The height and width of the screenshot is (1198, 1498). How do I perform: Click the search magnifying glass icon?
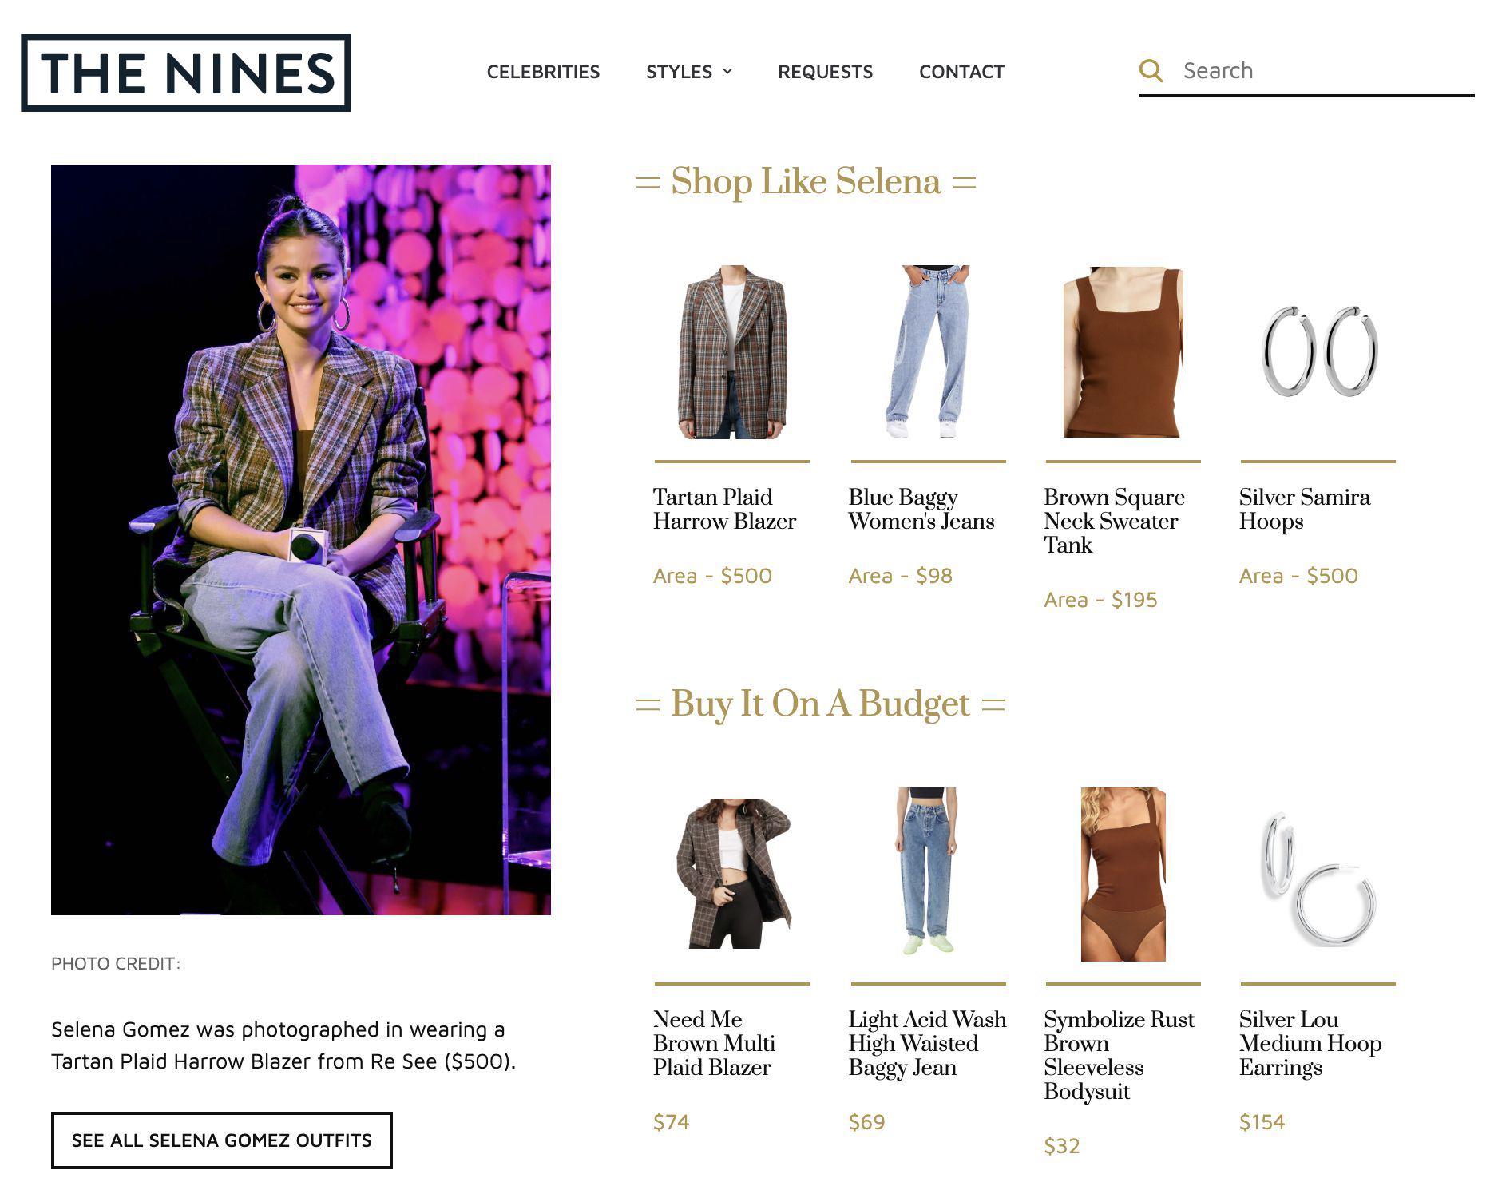click(x=1150, y=71)
